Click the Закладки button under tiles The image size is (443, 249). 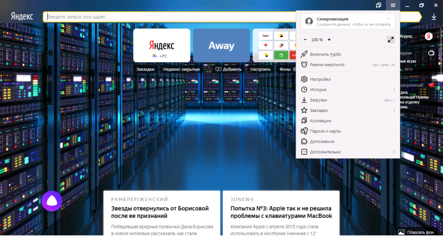coord(145,69)
